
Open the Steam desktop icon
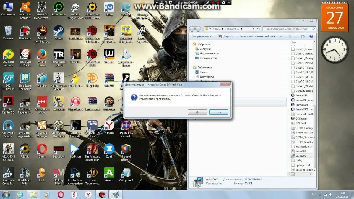point(59,33)
